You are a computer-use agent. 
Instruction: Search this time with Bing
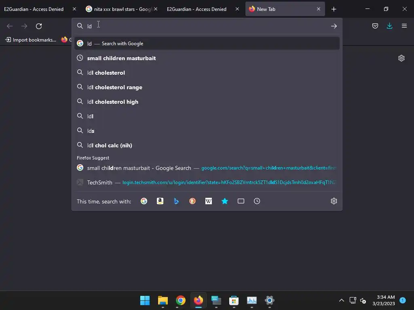coord(176,201)
